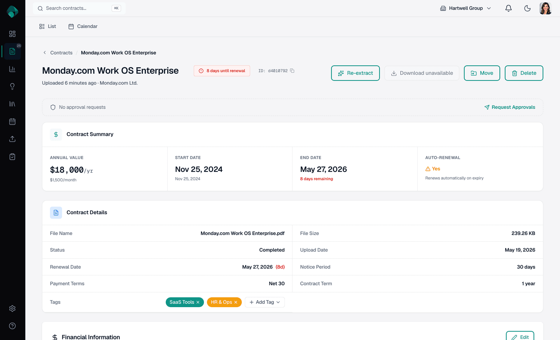The height and width of the screenshot is (340, 560).
Task: Open the calendar icon in the sidebar
Action: click(x=12, y=122)
